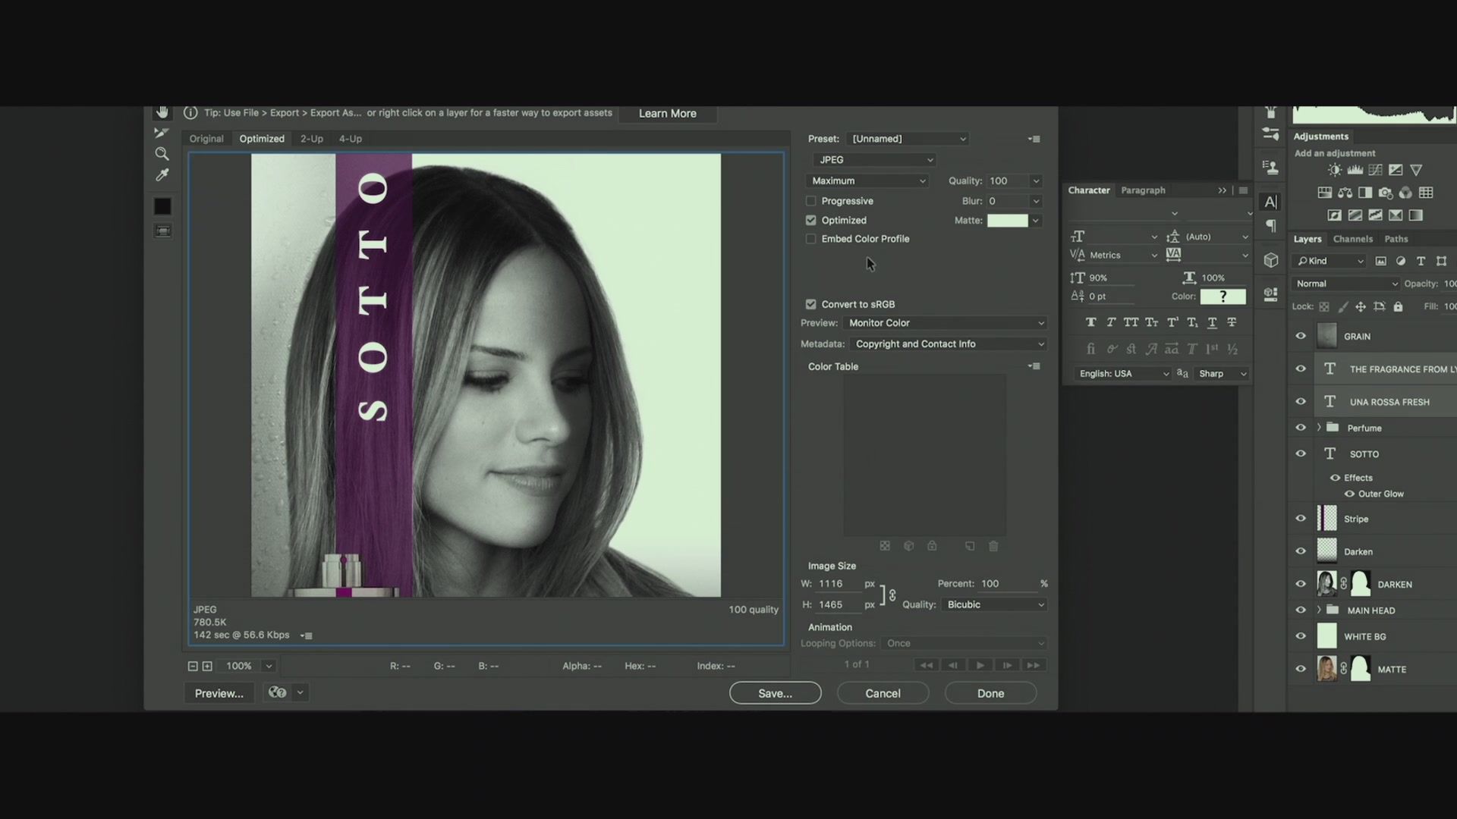Uncheck Convert to sRGB
The height and width of the screenshot is (819, 1457).
810,304
